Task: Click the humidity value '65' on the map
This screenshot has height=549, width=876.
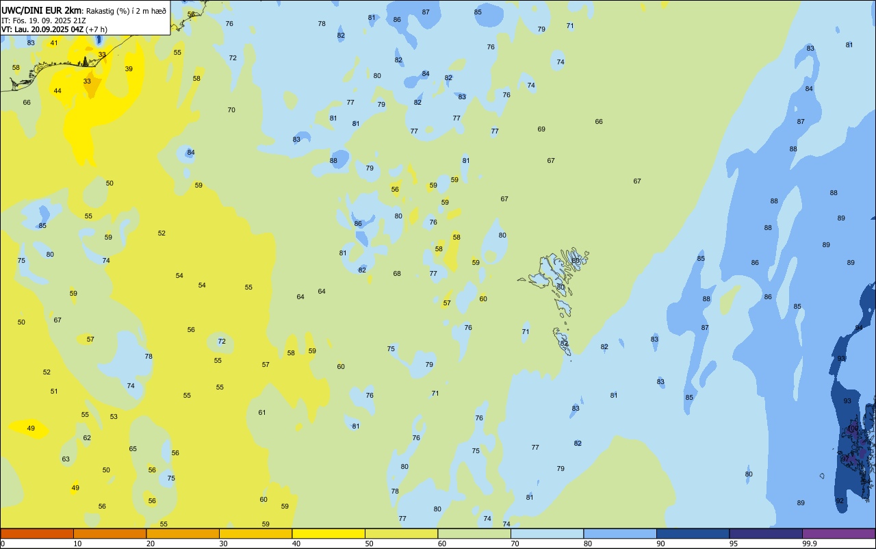Action: [133, 449]
